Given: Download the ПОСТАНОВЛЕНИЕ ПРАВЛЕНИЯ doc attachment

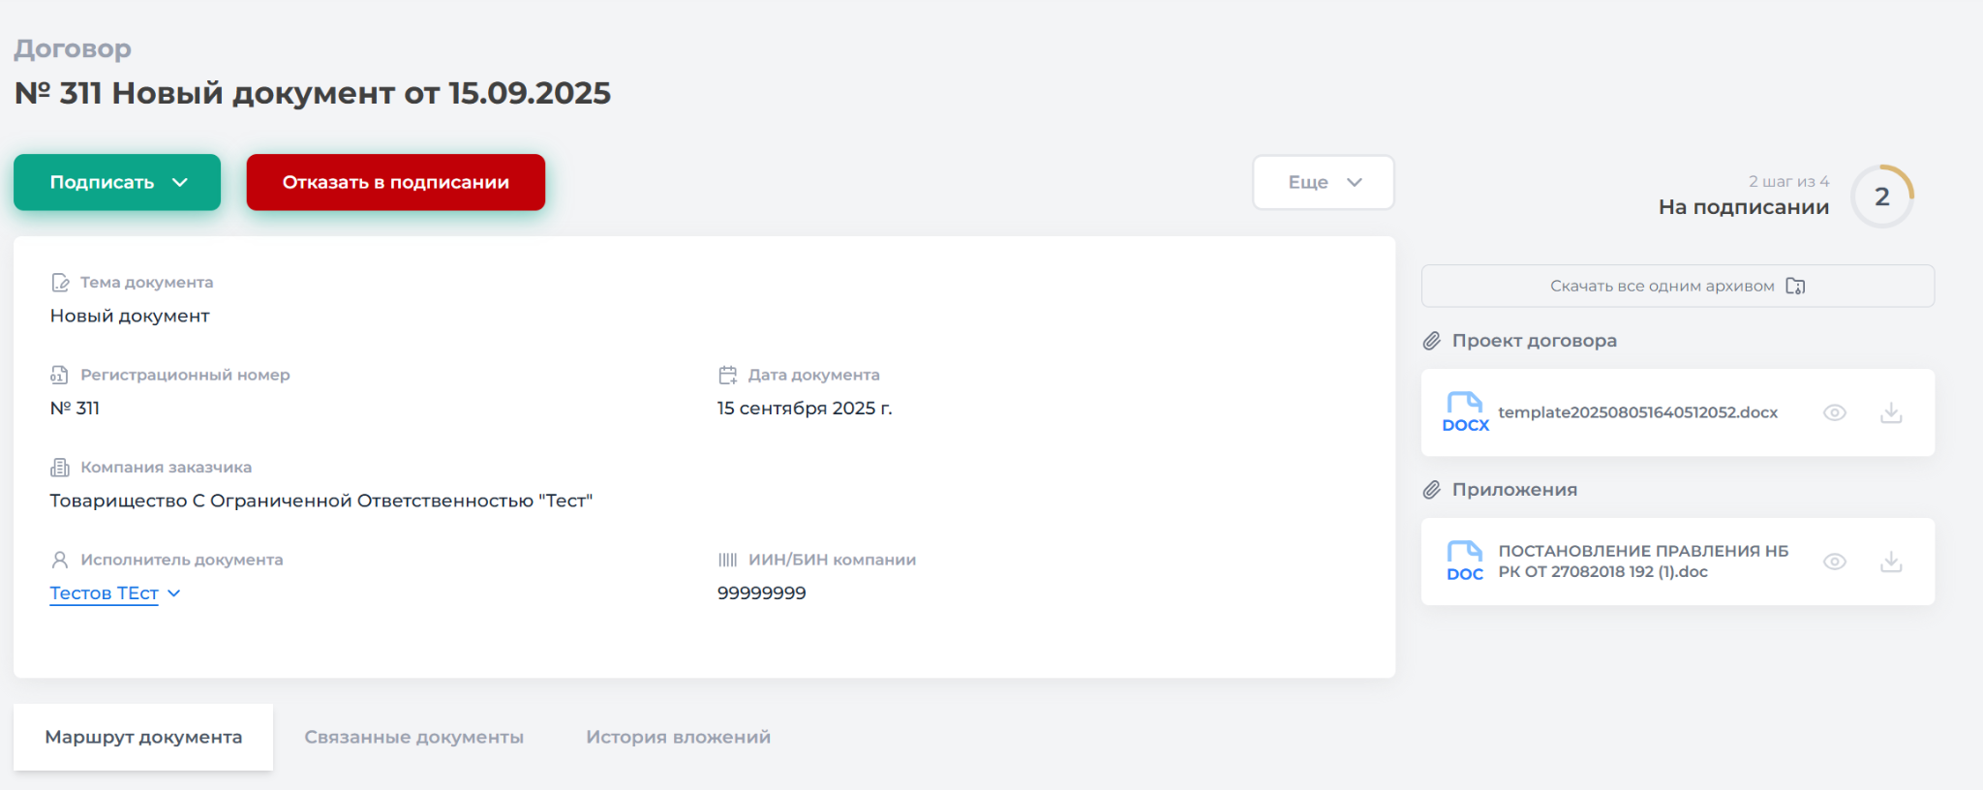Looking at the screenshot, I should [x=1891, y=562].
